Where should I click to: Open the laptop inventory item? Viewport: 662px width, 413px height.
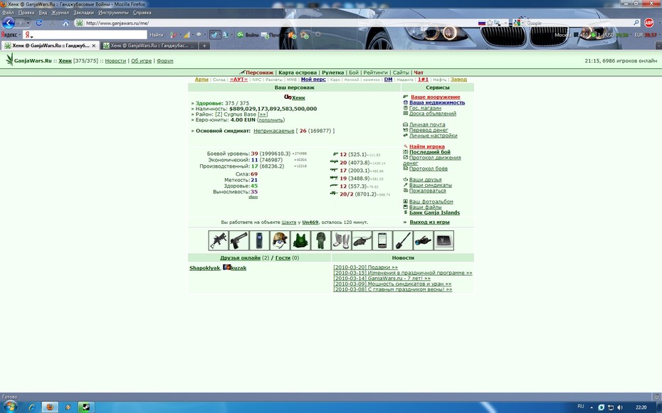pos(444,240)
